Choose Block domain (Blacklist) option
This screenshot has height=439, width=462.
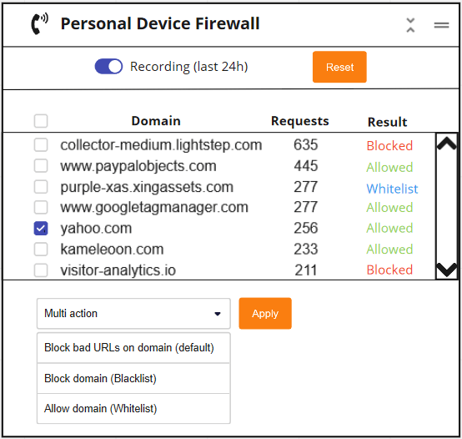(x=133, y=379)
